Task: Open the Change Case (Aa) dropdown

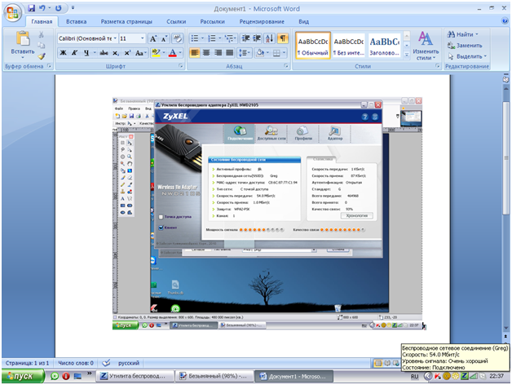Action: 140,53
